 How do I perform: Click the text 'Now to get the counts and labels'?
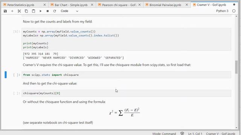(58, 22)
